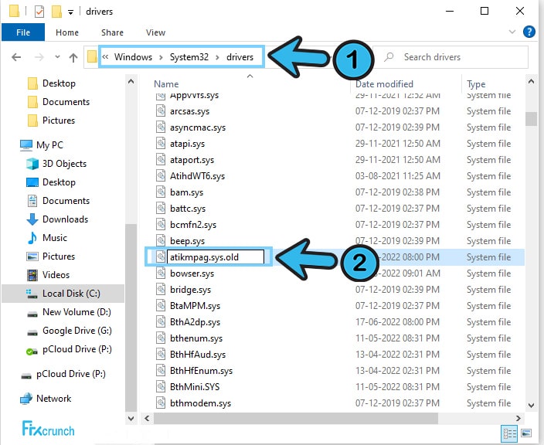The height and width of the screenshot is (445, 544).
Task: Click the BthHfAud.sys file icon
Action: tap(160, 355)
